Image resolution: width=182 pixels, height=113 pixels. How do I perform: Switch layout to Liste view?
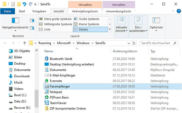tap(47, 29)
